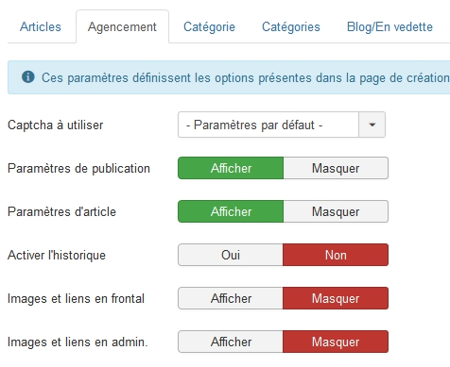Screen dimensions: 450x367
Task: Click the info icon in the blue alert
Action: point(28,76)
